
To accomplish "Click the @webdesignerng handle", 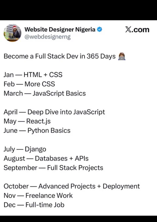I will tap(47, 37).
